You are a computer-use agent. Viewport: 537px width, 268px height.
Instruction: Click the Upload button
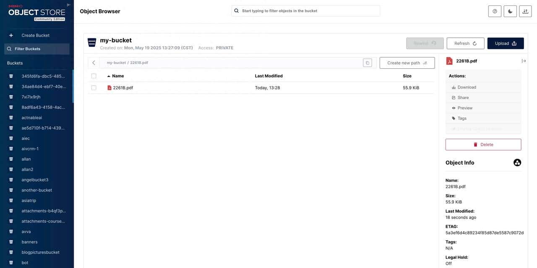click(x=505, y=44)
